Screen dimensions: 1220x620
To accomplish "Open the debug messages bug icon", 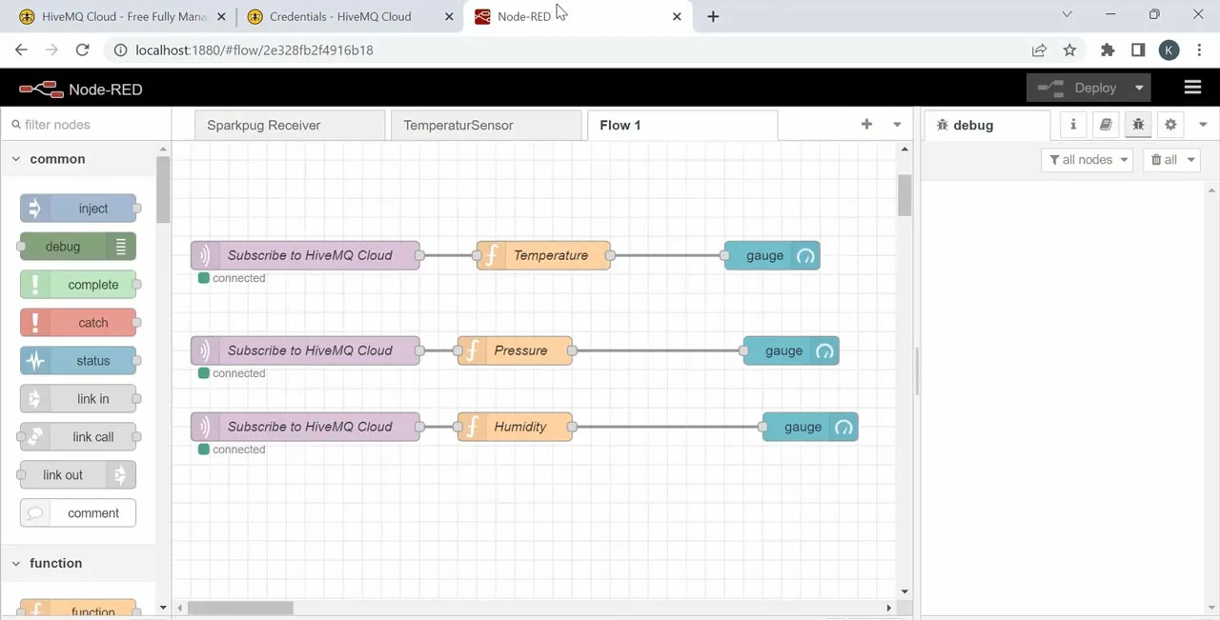I will (x=1138, y=125).
